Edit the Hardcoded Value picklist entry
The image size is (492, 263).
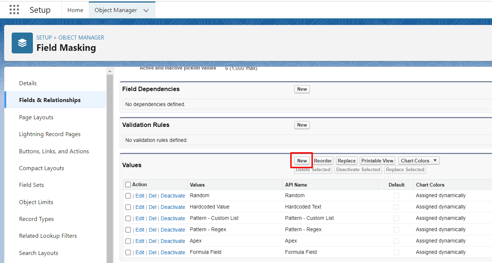point(140,207)
